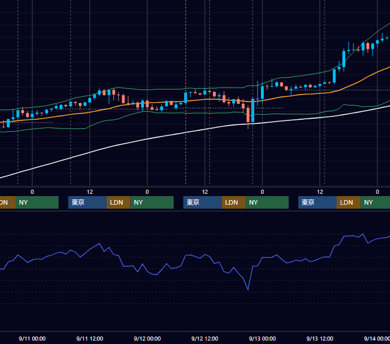Click the '9/11 12:00' date label
This screenshot has width=390, height=344.
90,338
